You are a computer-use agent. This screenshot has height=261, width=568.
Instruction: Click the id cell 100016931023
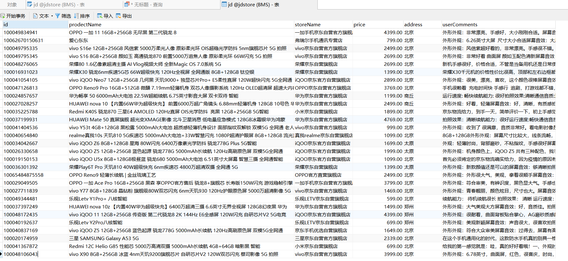coord(35,72)
